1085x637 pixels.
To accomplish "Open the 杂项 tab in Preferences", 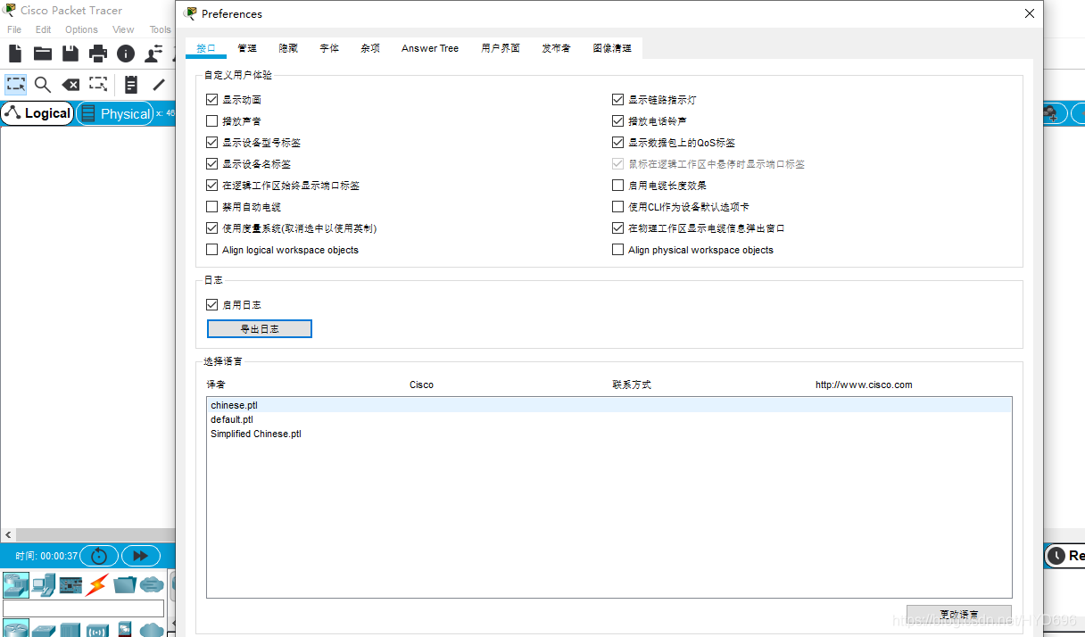I will coord(370,48).
